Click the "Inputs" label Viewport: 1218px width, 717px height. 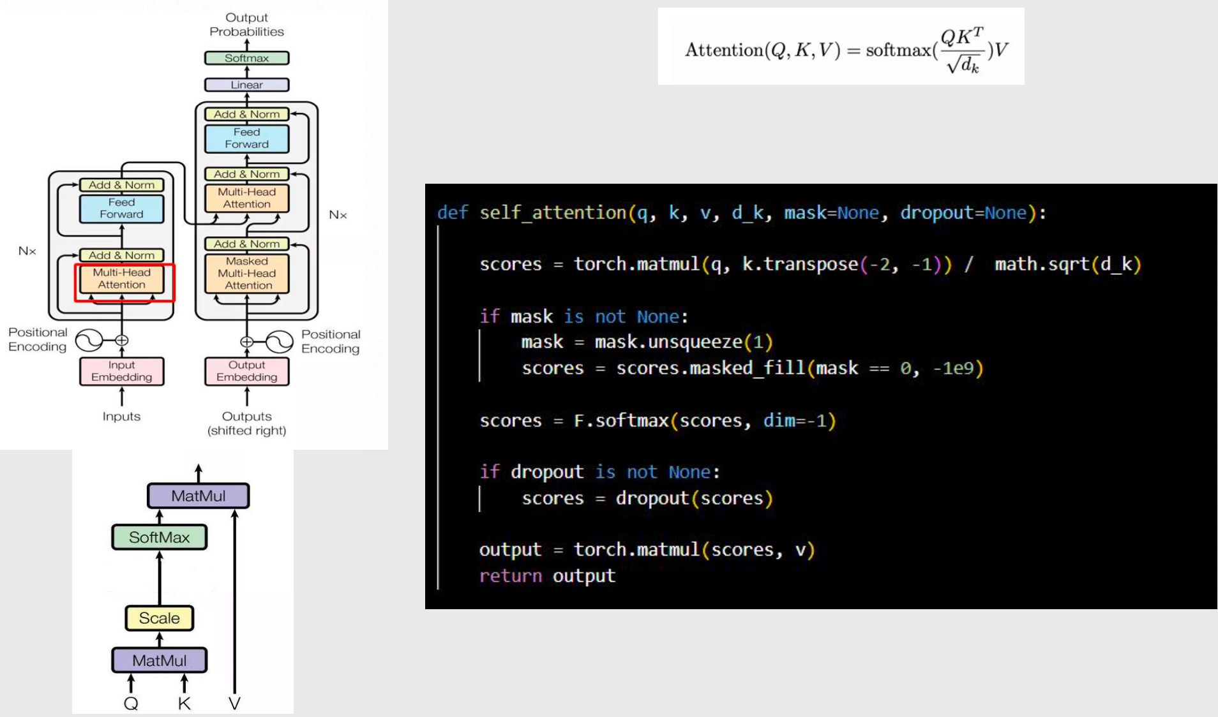pos(121,417)
